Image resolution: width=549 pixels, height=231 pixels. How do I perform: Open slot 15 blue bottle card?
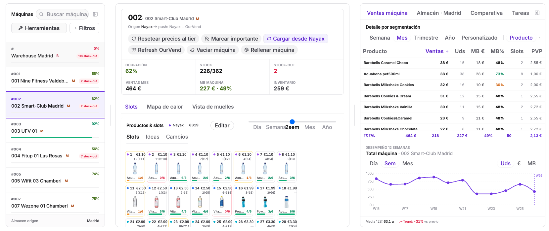coord(222,200)
